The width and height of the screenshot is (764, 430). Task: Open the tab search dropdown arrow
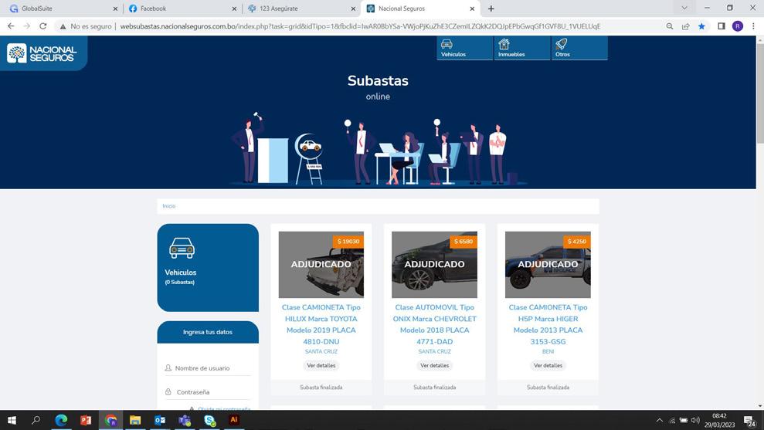684,8
